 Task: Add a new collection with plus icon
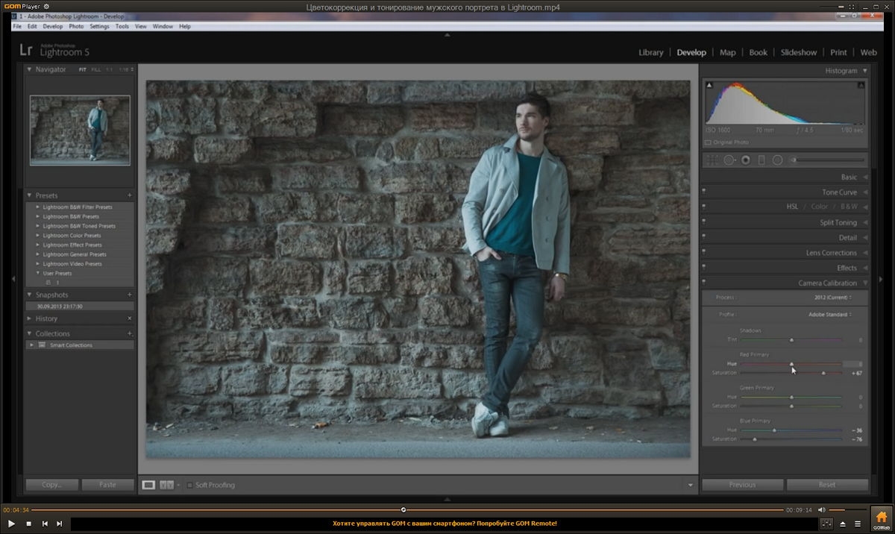coord(130,333)
